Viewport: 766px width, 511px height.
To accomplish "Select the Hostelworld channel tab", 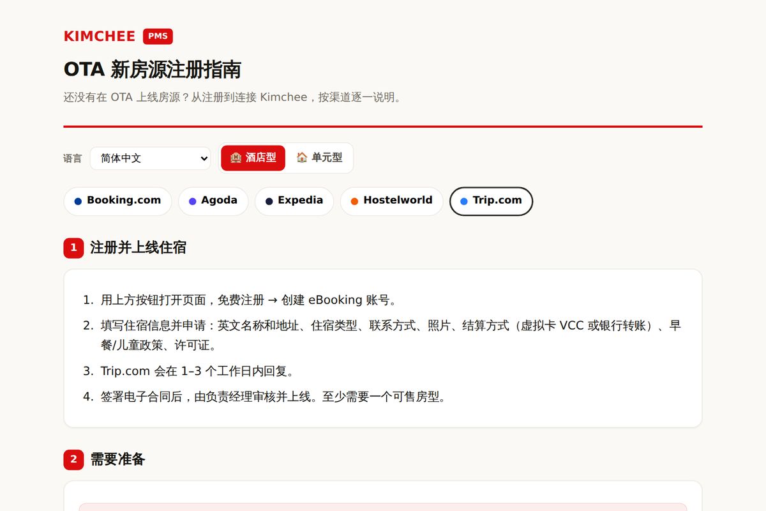I will [x=391, y=201].
